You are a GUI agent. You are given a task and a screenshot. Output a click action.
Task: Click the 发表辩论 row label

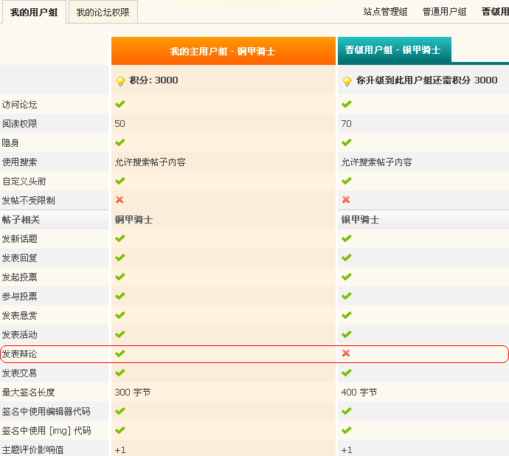coord(19,353)
